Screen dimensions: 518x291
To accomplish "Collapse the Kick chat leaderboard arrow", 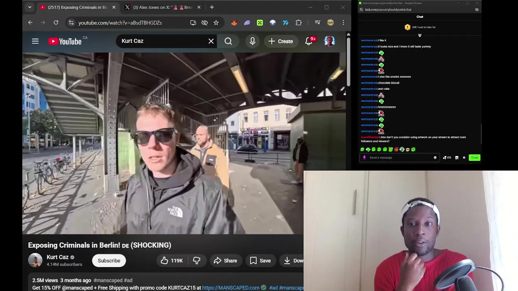I will (x=420, y=36).
